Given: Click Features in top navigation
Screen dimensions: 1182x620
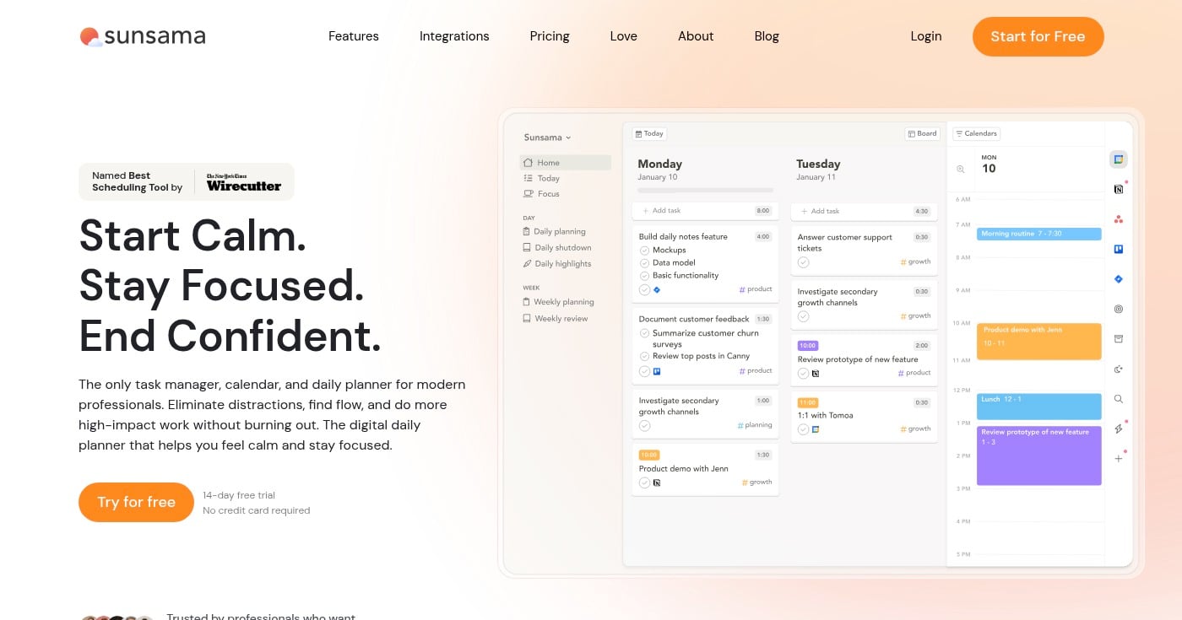Looking at the screenshot, I should pos(354,36).
